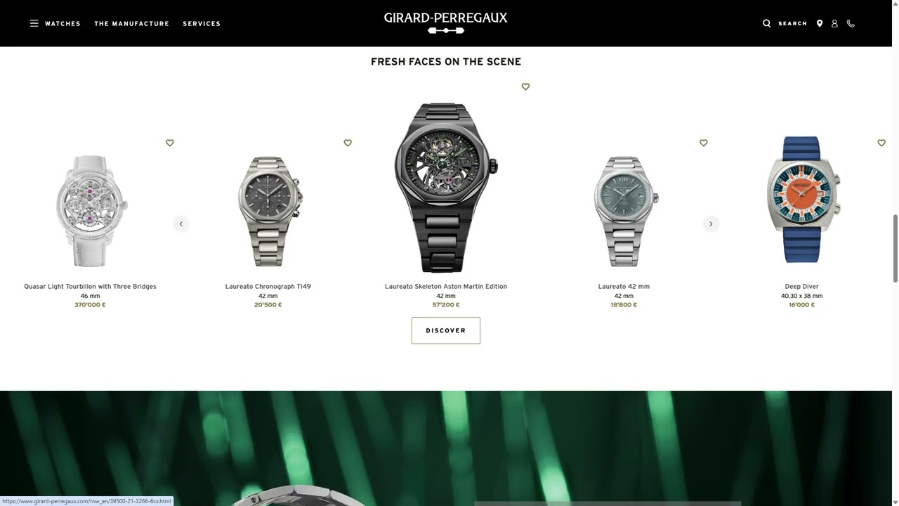The image size is (899, 506).
Task: Add Laureato Skeleton Aston Martin to wishlist
Action: (525, 86)
